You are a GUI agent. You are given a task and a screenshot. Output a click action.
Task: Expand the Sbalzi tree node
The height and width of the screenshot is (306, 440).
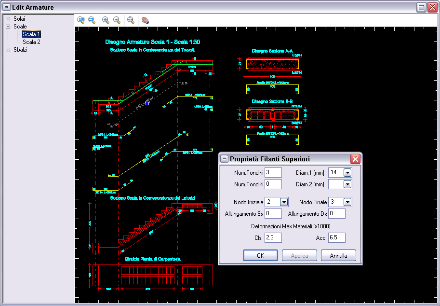click(8, 50)
